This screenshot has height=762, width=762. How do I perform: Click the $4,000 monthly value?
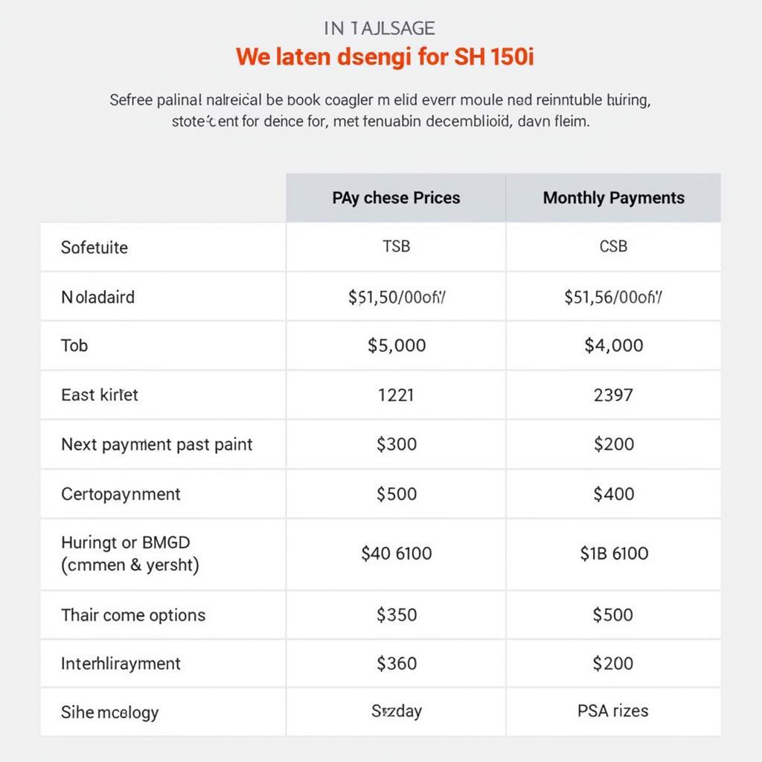click(x=614, y=345)
